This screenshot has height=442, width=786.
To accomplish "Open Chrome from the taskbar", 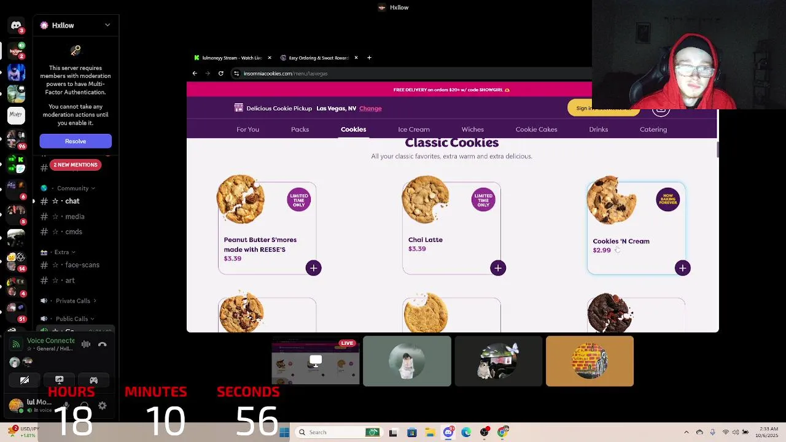I will point(503,432).
